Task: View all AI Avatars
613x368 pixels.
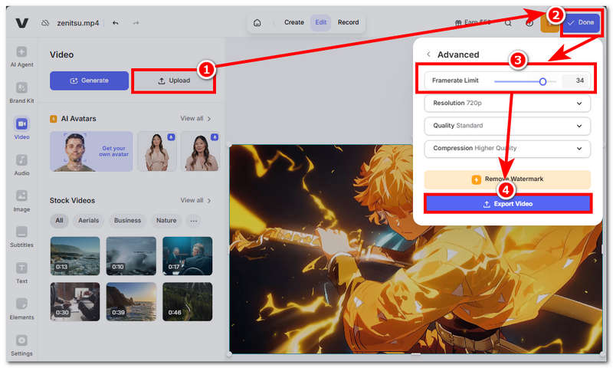Action: [x=195, y=119]
